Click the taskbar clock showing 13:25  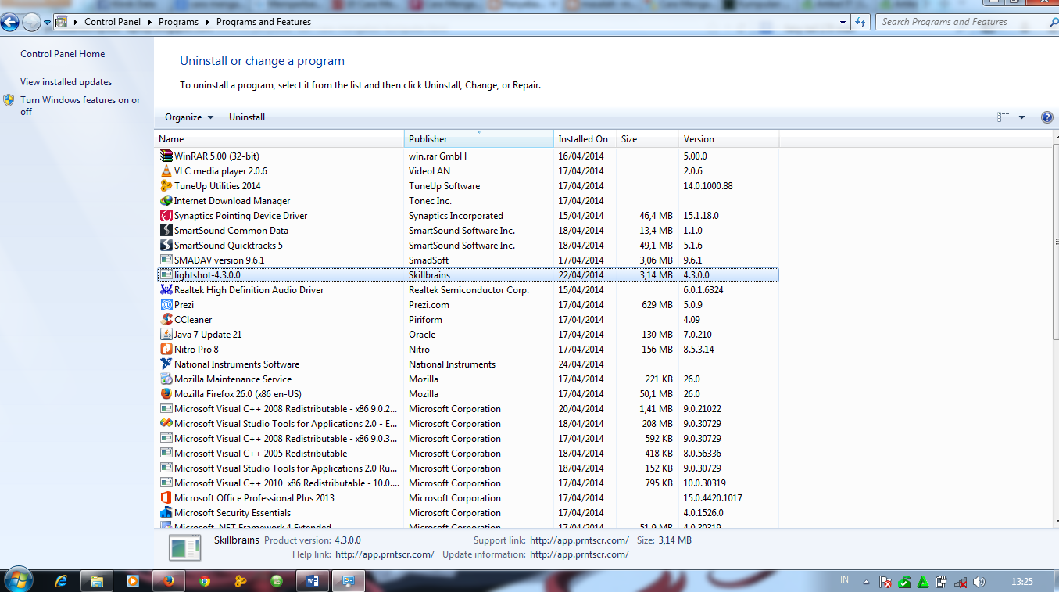1022,582
